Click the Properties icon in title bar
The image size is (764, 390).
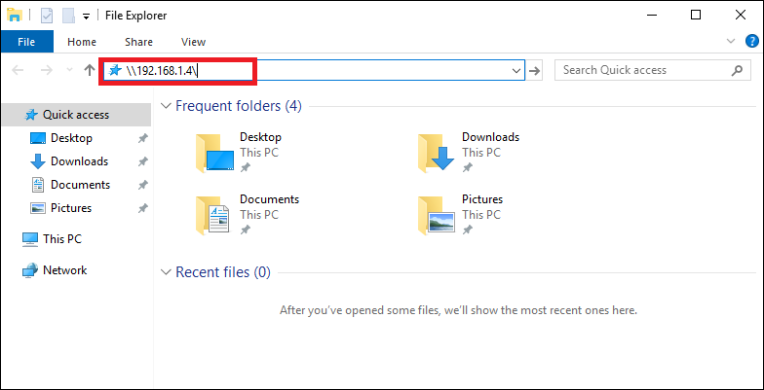pos(46,15)
